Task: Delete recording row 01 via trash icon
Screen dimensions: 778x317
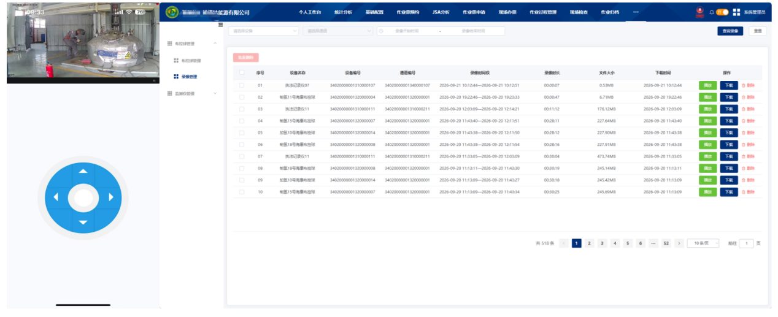Action: point(744,85)
